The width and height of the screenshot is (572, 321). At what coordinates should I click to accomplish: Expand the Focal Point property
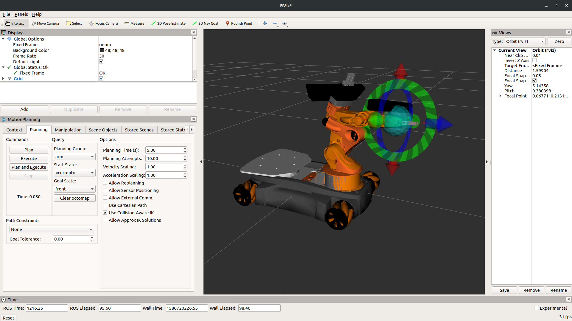pyautogui.click(x=500, y=96)
